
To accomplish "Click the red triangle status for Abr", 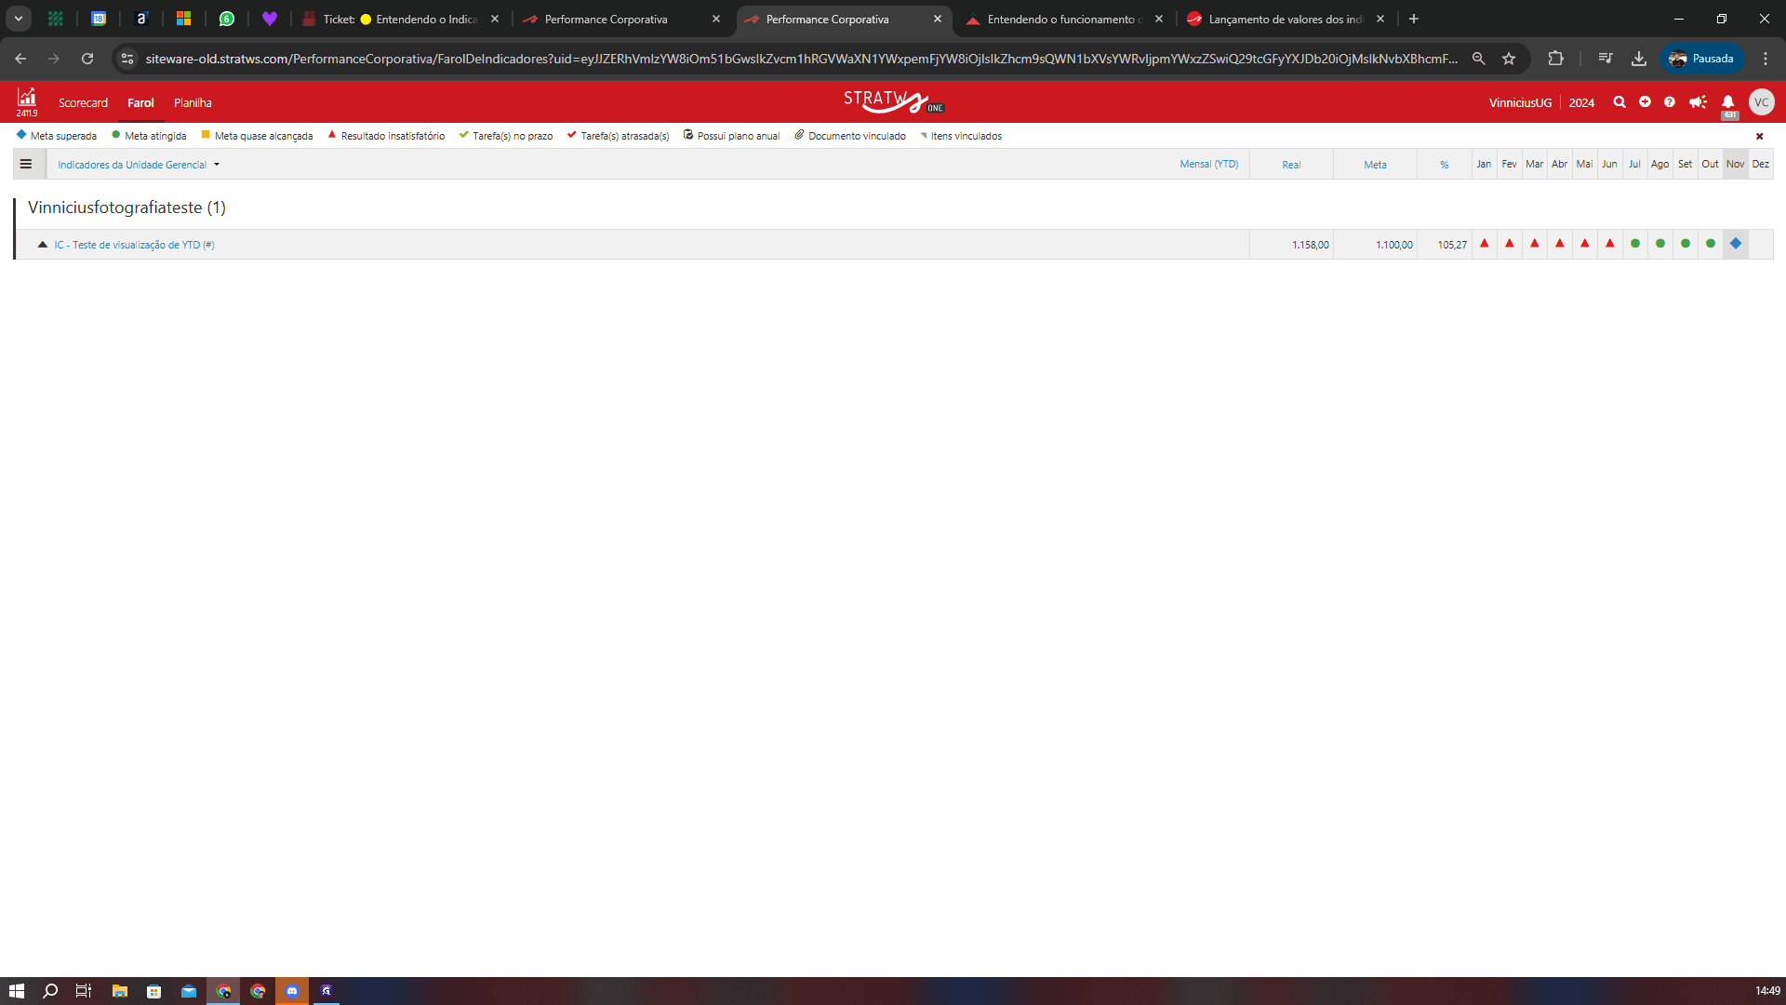I will point(1560,244).
